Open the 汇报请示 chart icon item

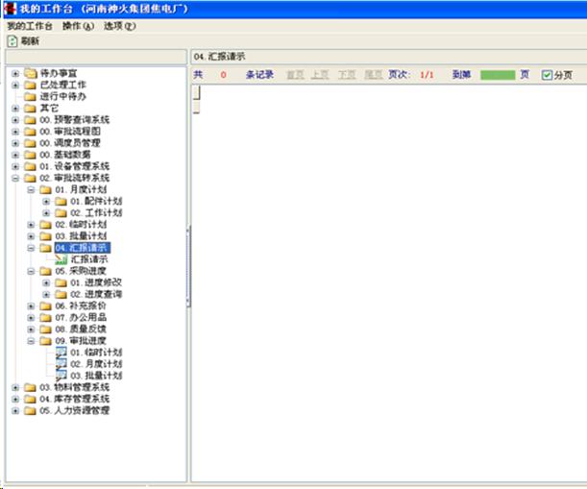[61, 259]
